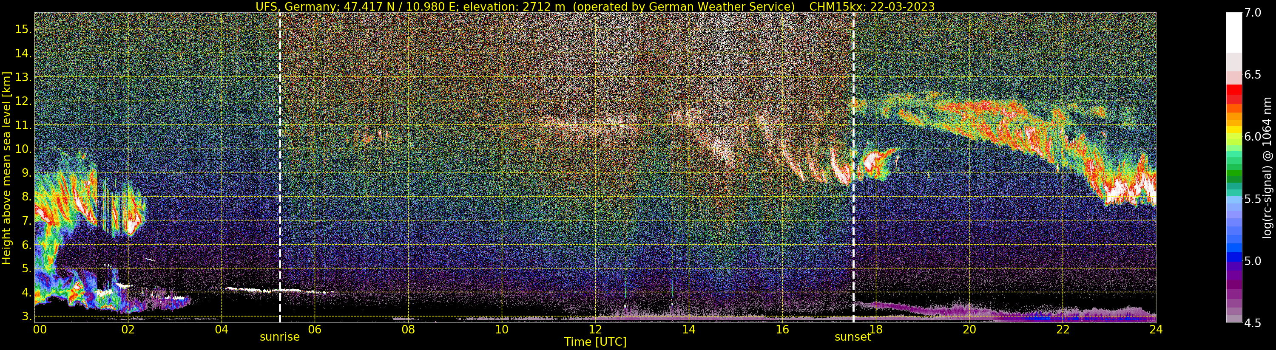Image resolution: width=1276 pixels, height=350 pixels.
Task: Click the white dashed sunrise marker line
Action: pyautogui.click(x=280, y=168)
